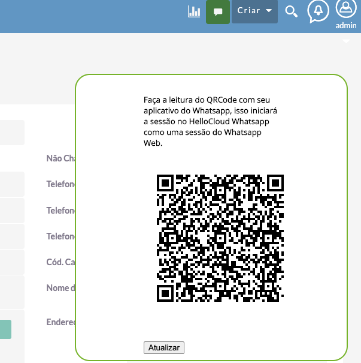Click the Atualizar button
This screenshot has width=361, height=363.
(164, 347)
